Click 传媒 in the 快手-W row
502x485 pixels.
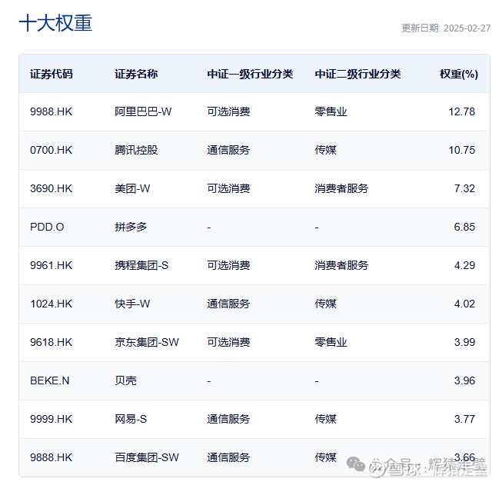[x=326, y=304]
